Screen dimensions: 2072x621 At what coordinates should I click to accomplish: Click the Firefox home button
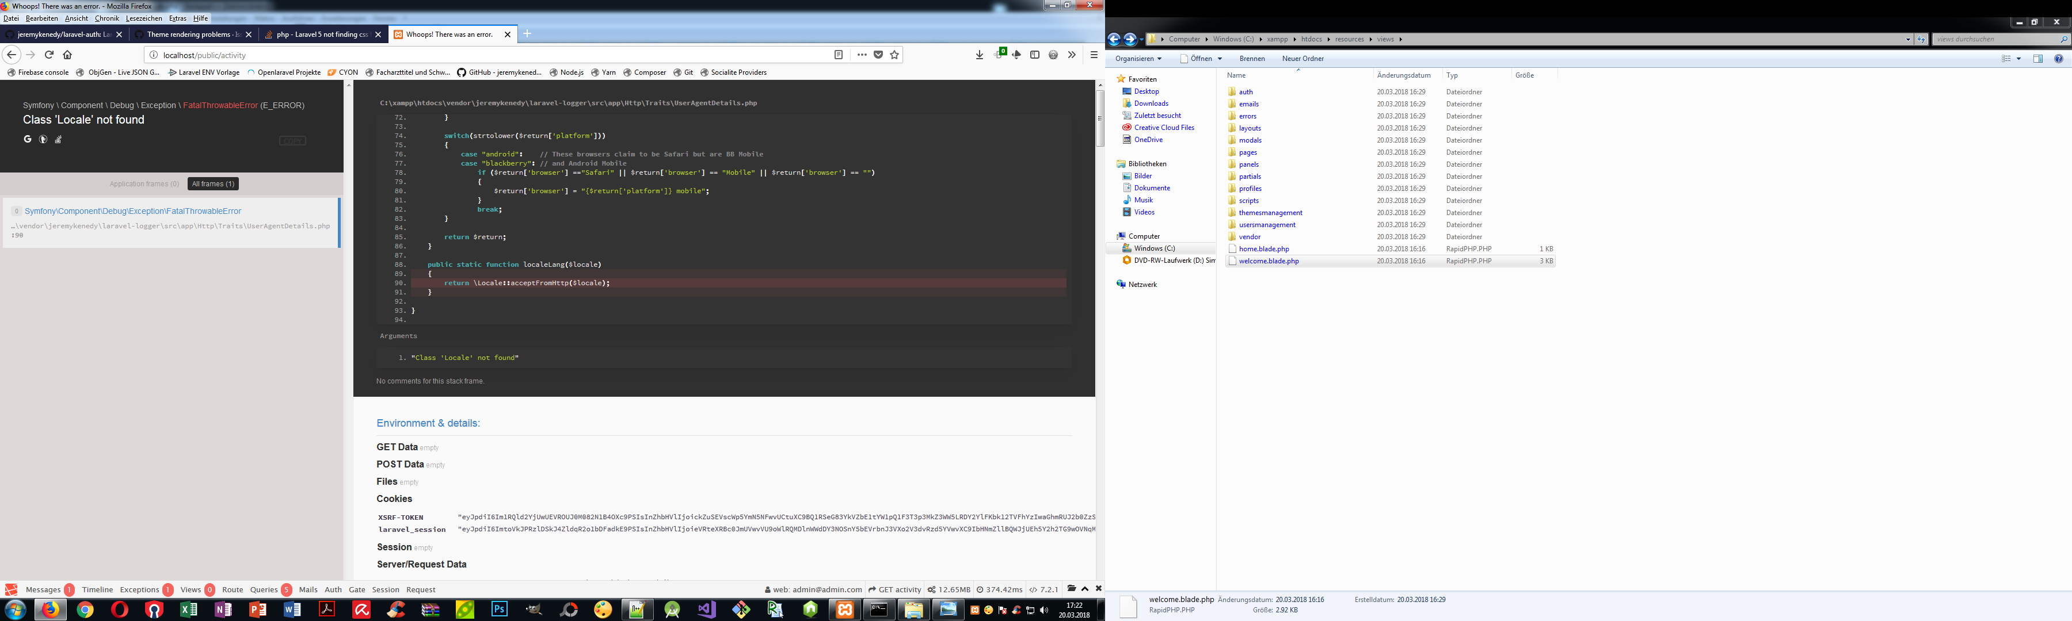point(67,55)
